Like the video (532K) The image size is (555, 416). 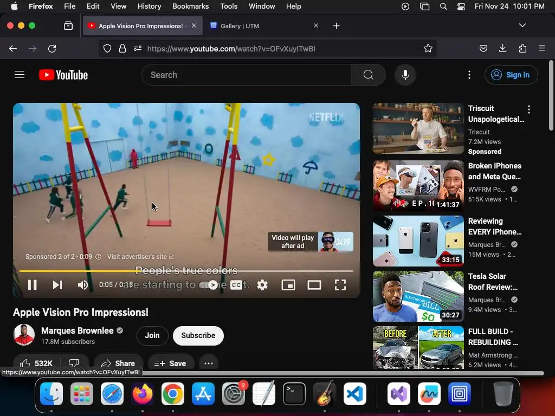pos(36,363)
